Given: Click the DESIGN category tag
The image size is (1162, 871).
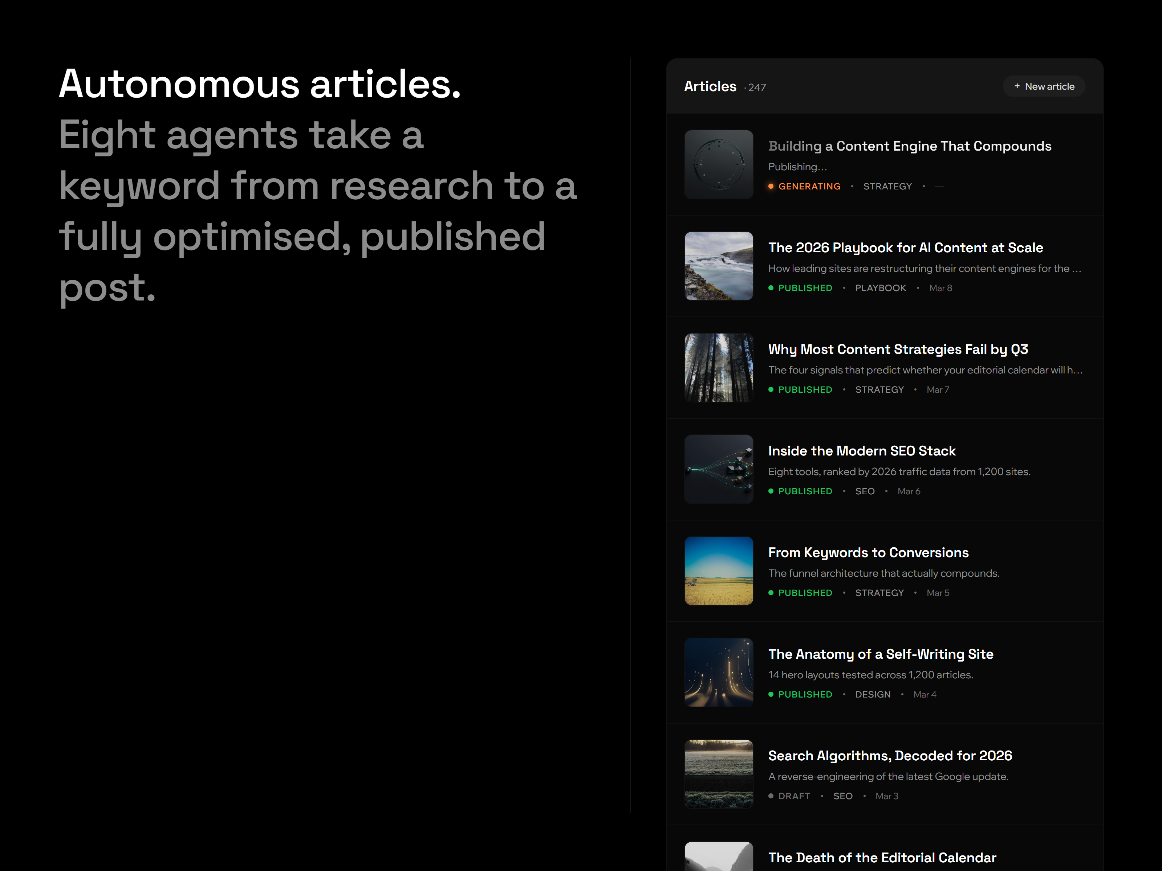Looking at the screenshot, I should (873, 695).
